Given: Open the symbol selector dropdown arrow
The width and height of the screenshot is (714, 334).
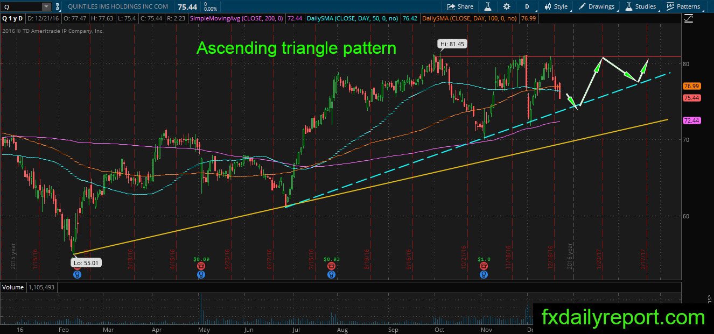Looking at the screenshot, I should tap(46, 6).
